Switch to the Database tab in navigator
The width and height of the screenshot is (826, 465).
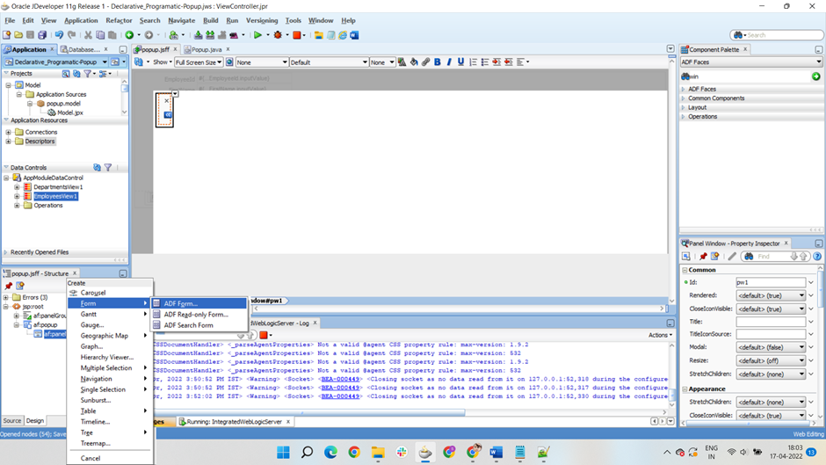tap(83, 49)
